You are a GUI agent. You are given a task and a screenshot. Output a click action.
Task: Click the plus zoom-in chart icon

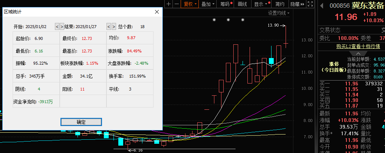[x=168, y=4]
